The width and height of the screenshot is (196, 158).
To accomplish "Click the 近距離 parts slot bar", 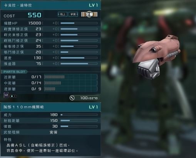I will point(71,77).
